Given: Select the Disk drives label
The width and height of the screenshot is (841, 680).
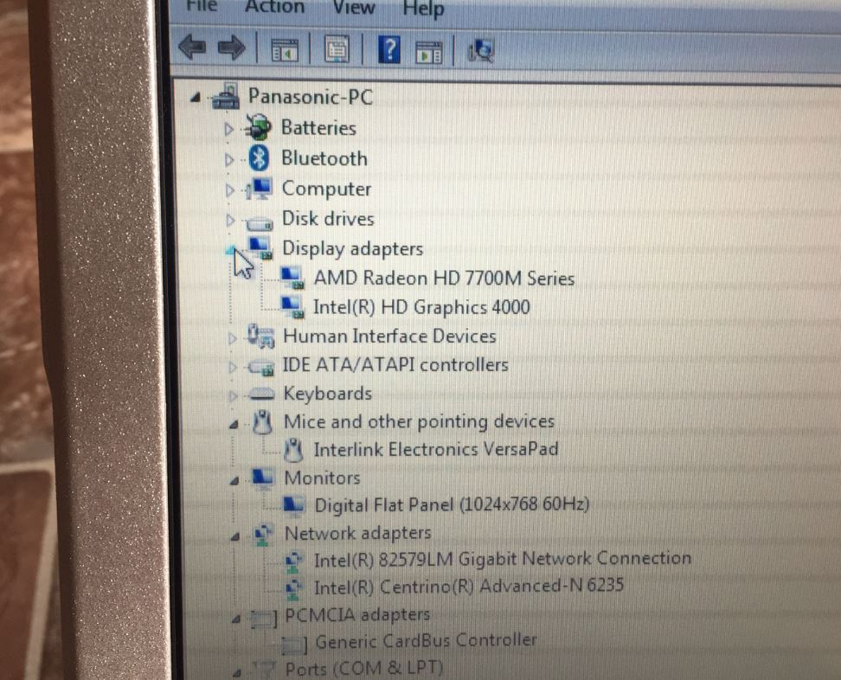Looking at the screenshot, I should pos(328,218).
